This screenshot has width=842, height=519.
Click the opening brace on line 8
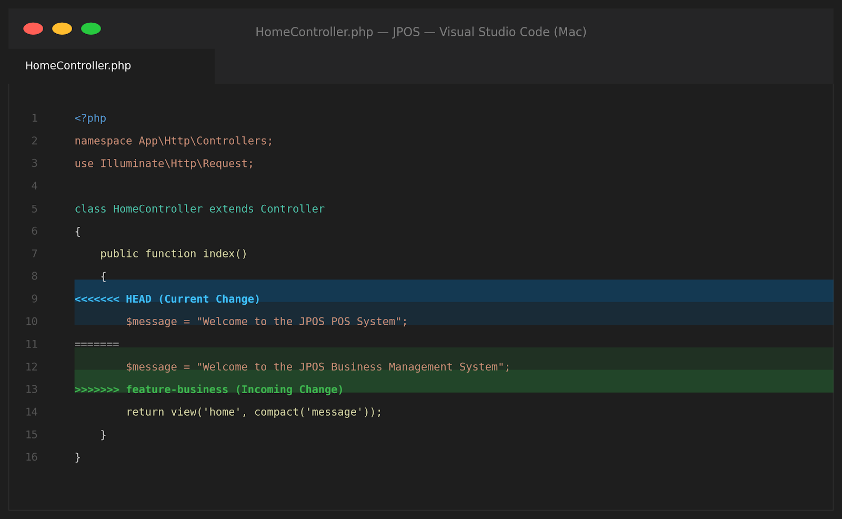pos(104,277)
